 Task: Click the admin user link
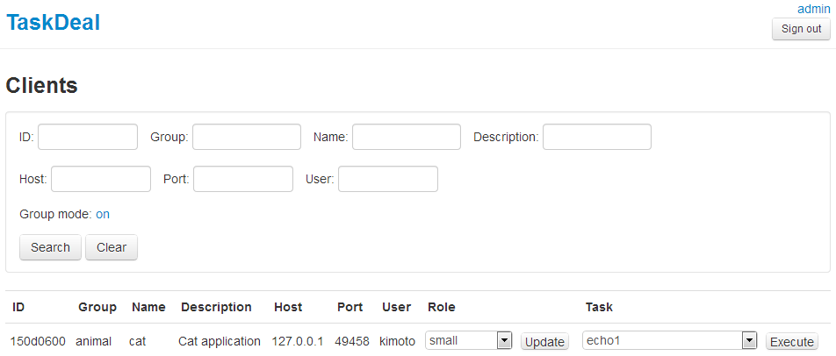(813, 9)
